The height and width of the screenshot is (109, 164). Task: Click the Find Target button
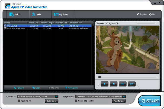click(x=119, y=101)
